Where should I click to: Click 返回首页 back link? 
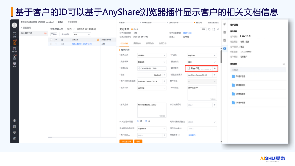coord(26,28)
